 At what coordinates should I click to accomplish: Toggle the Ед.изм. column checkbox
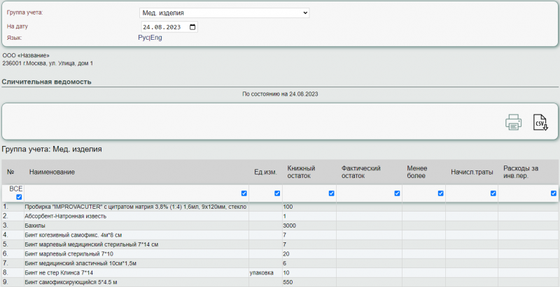277,193
